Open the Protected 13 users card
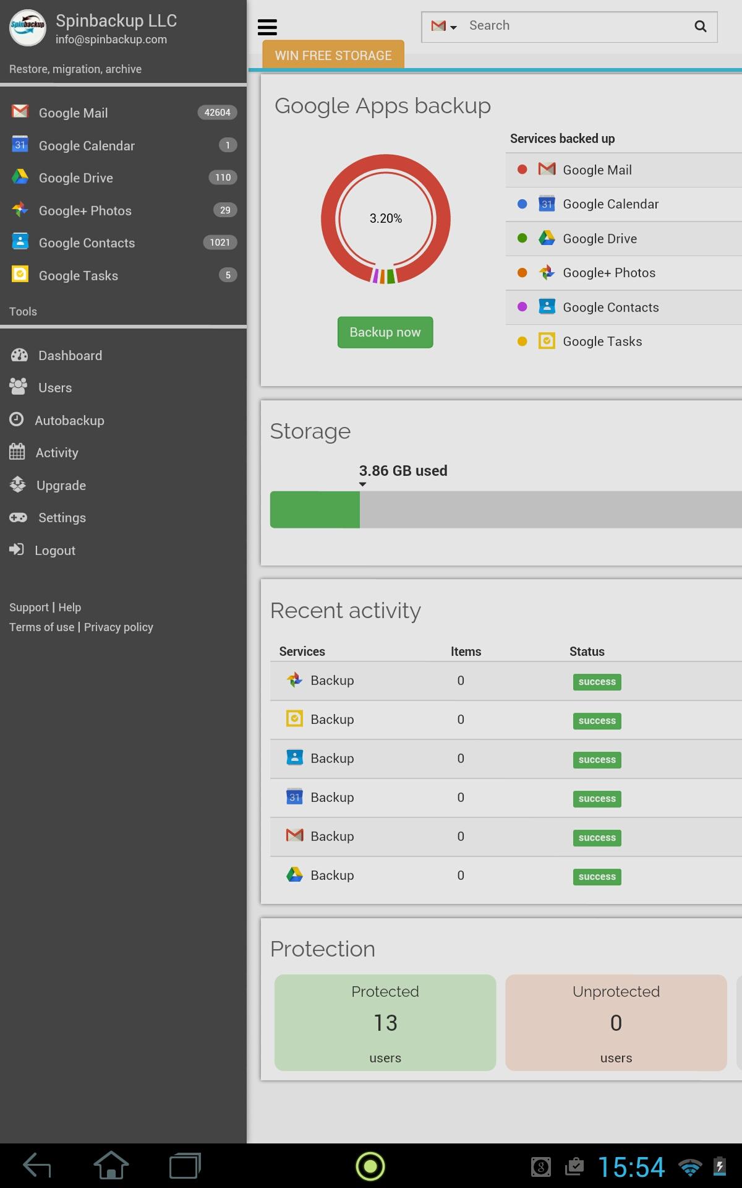Image resolution: width=742 pixels, height=1188 pixels. click(x=385, y=1023)
